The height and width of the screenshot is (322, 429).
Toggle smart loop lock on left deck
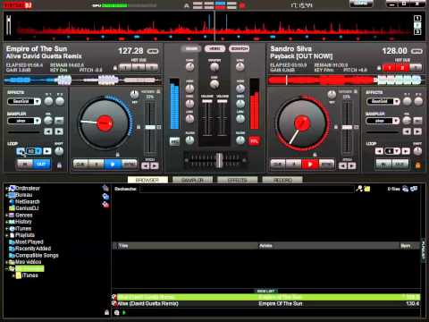point(59,165)
